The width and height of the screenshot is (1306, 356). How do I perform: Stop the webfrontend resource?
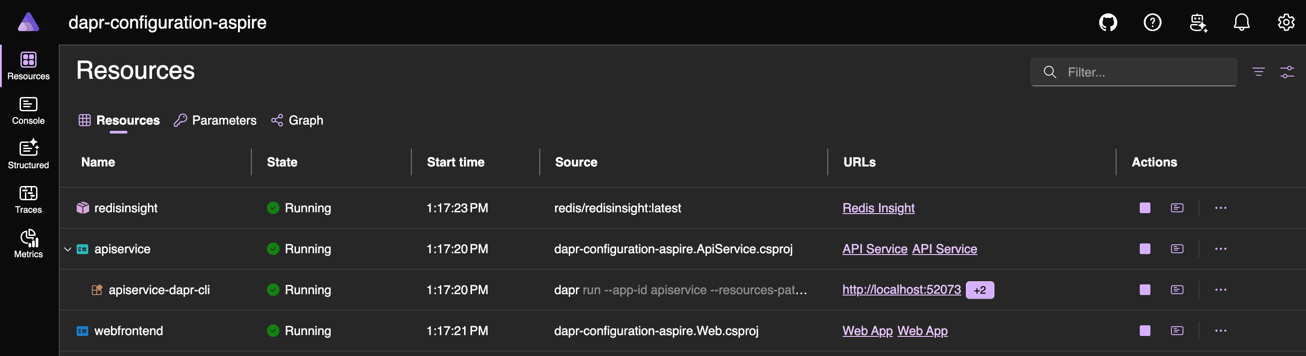point(1145,331)
